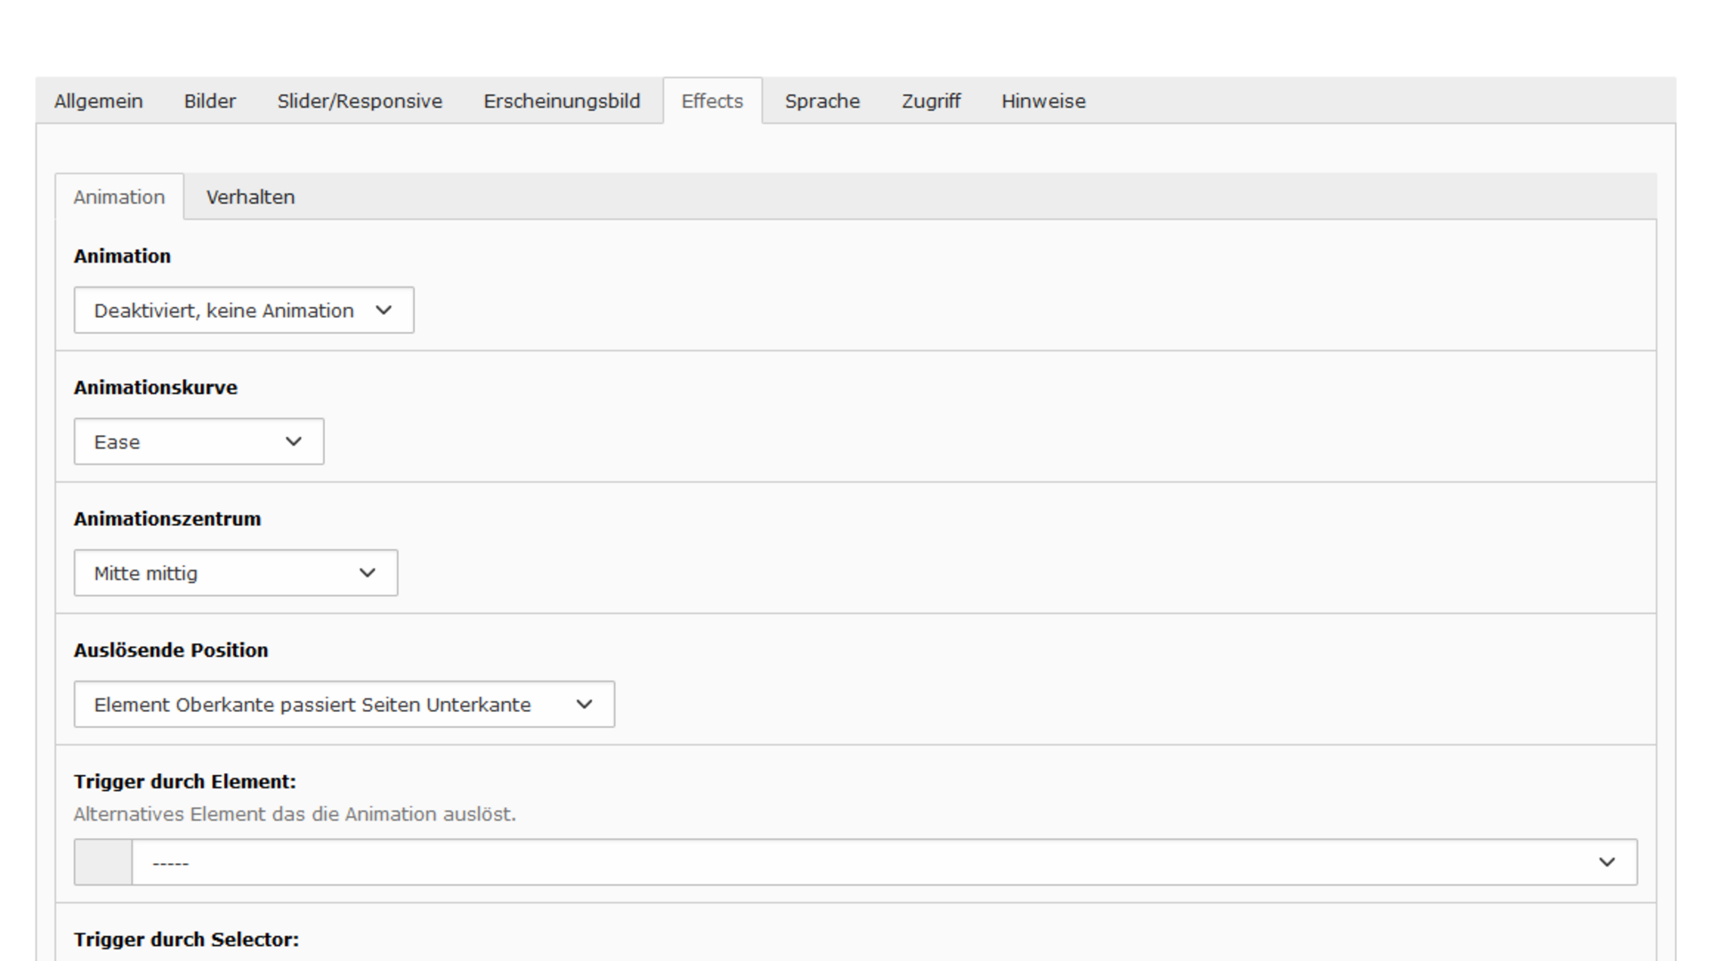
Task: Click help text 'Alternatives Element das die Animation auslöst.'
Action: pyautogui.click(x=295, y=814)
